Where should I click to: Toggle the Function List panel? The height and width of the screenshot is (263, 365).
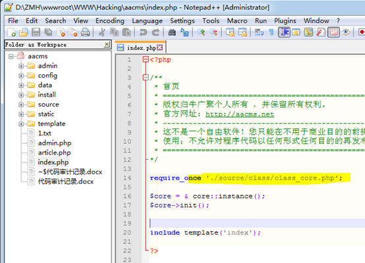click(x=321, y=32)
